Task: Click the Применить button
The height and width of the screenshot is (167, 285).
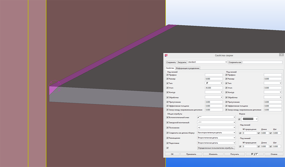Action: pyautogui.click(x=191, y=154)
